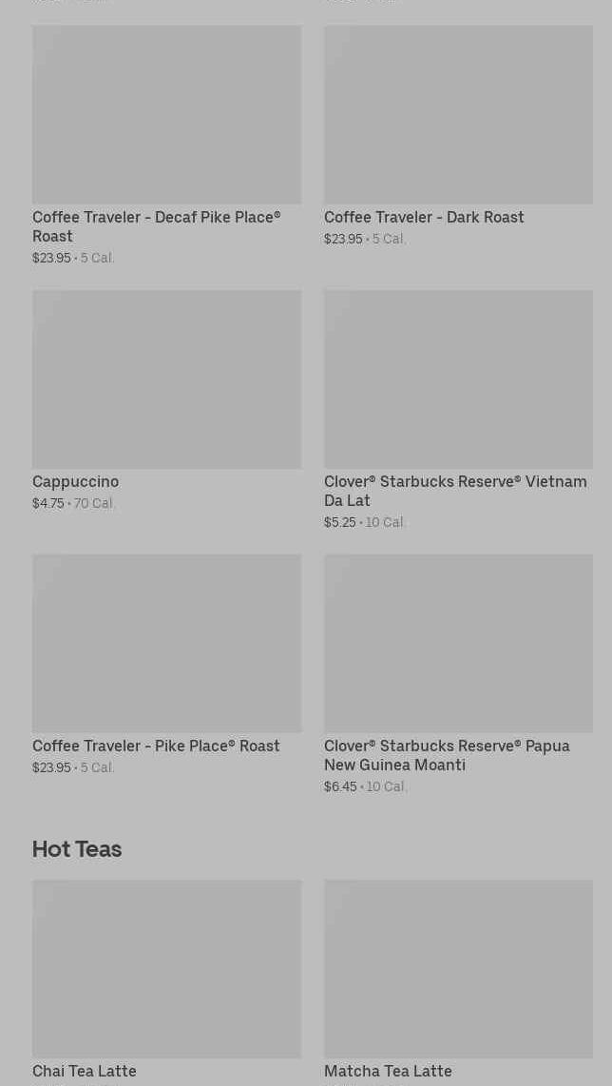Click the Matcha Tea Latte title
This screenshot has height=1086, width=612.
[x=388, y=1071]
